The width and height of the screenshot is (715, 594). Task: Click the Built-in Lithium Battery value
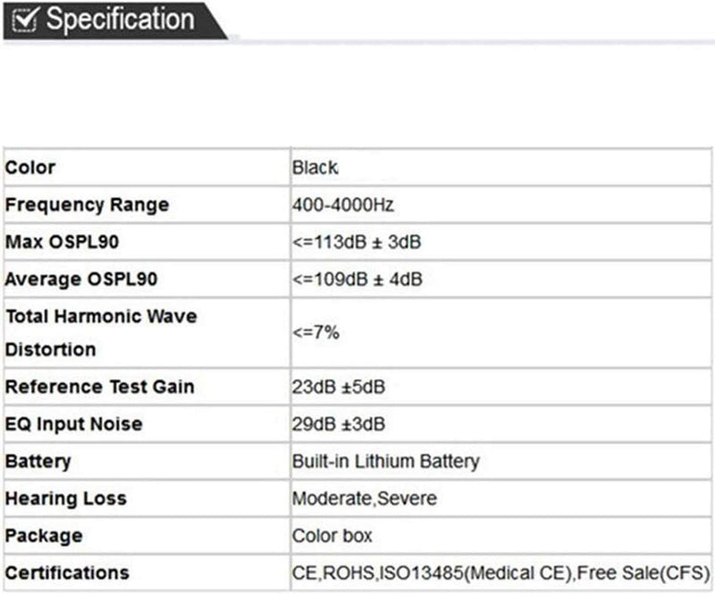coord(385,462)
